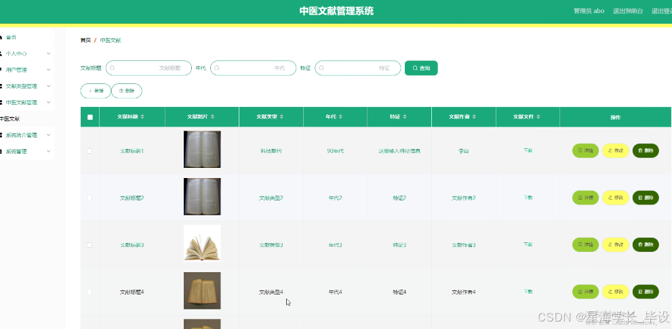This screenshot has width=672, height=329.
Task: Check the row checkbox for 文献标题4
Action: pos(90,292)
